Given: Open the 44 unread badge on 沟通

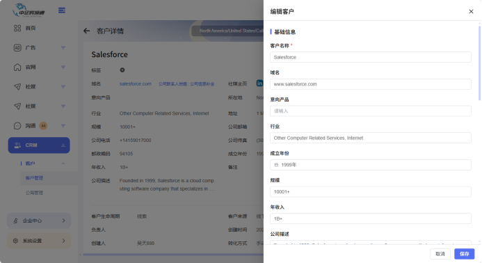Looking at the screenshot, I should tap(43, 126).
